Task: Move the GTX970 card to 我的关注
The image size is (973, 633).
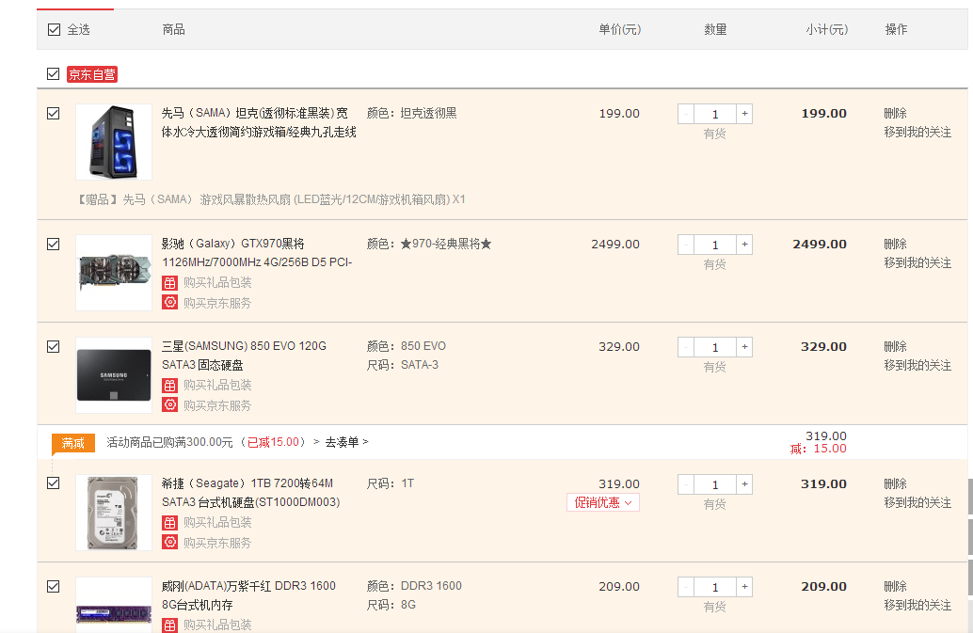Action: [x=917, y=262]
